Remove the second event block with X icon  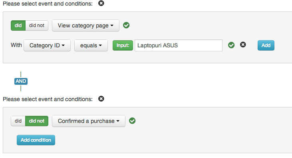point(101,99)
